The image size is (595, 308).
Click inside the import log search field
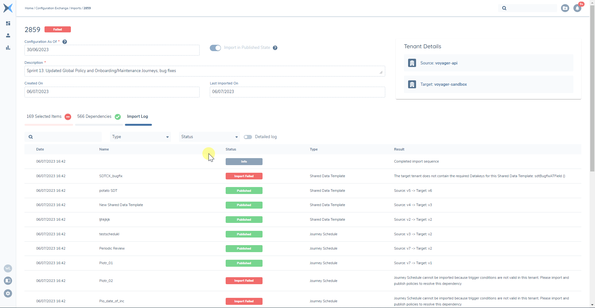point(63,137)
